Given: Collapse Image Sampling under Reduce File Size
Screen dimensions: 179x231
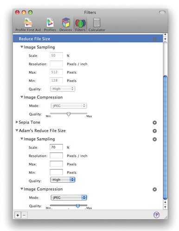Looking at the screenshot, I should [22, 47].
